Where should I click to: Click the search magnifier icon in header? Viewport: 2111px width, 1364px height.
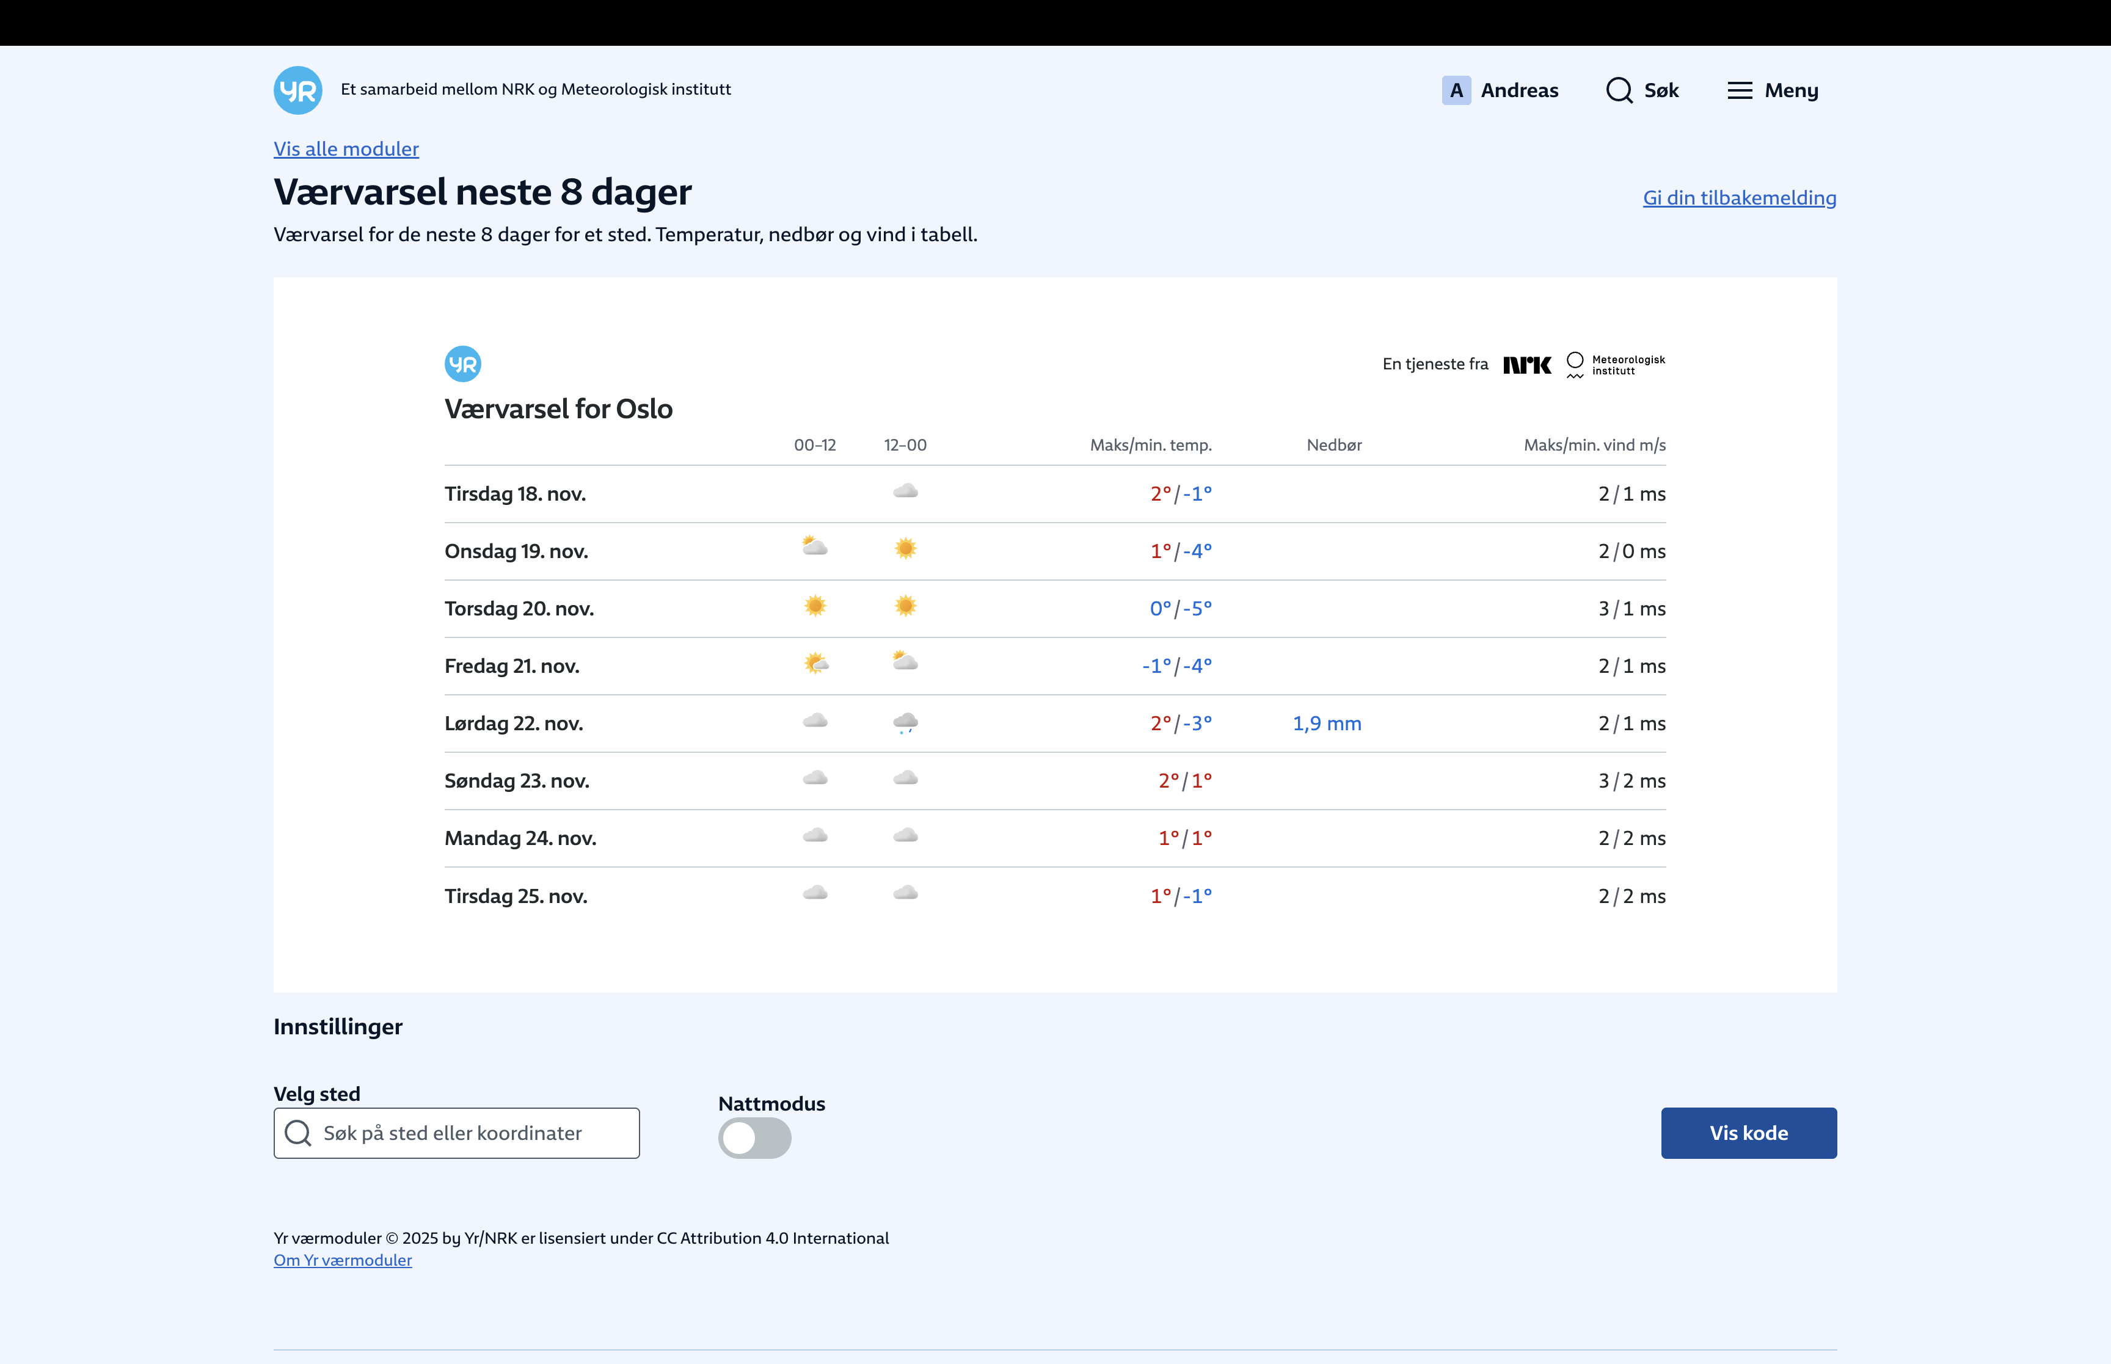1619,90
